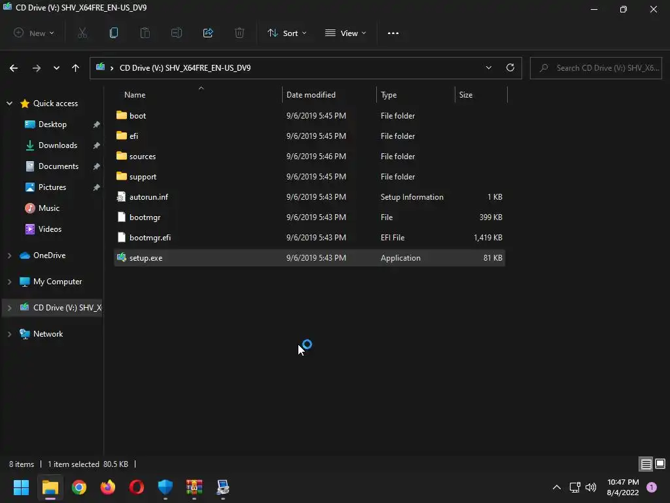Open the New dropdown menu
670x503 pixels.
click(x=34, y=33)
